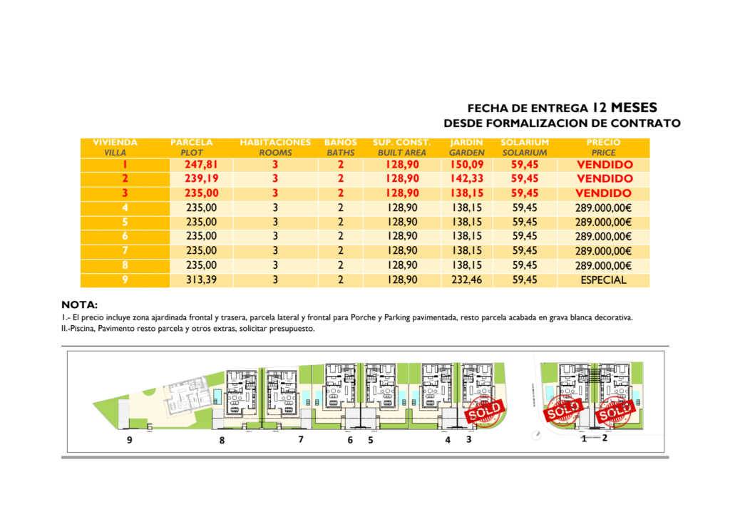Click the compass rose icon on site plan
Screen dimensions: 730x517
[x=536, y=436]
